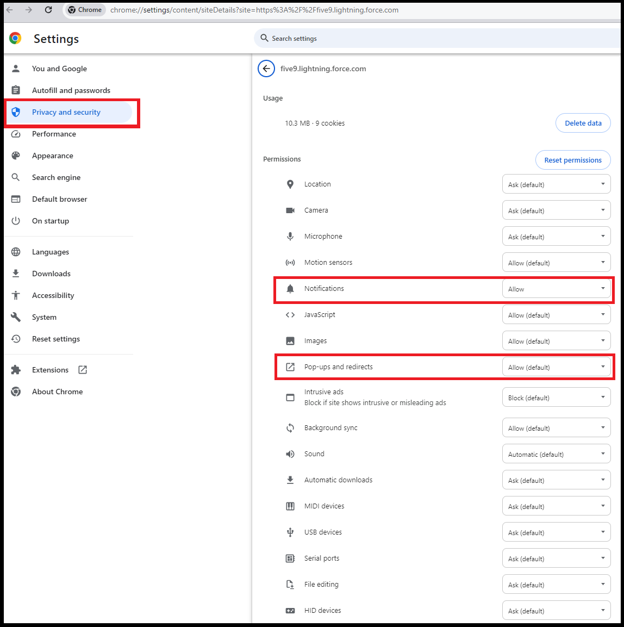This screenshot has width=624, height=627.
Task: Click the Delete data button
Action: [x=583, y=123]
